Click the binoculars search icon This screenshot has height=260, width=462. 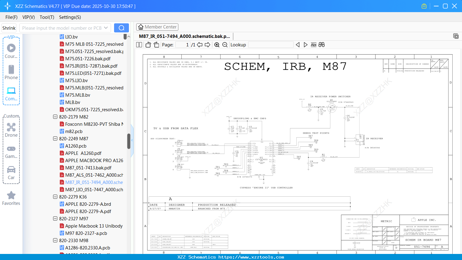click(x=322, y=45)
